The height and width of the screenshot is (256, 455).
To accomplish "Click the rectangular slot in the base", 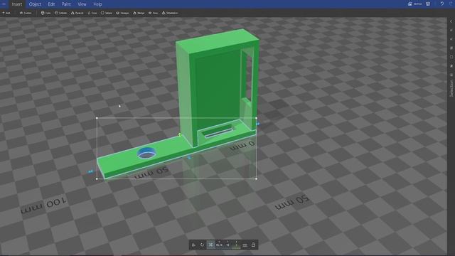I will (218, 134).
